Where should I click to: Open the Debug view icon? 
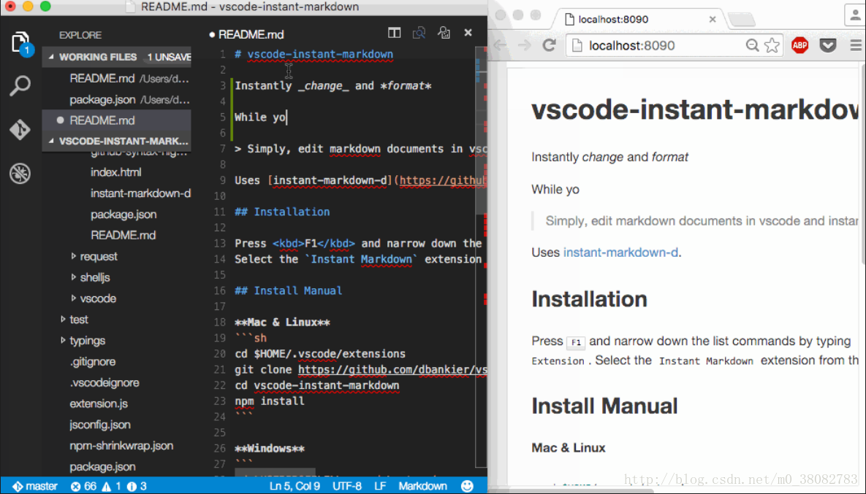coord(20,174)
